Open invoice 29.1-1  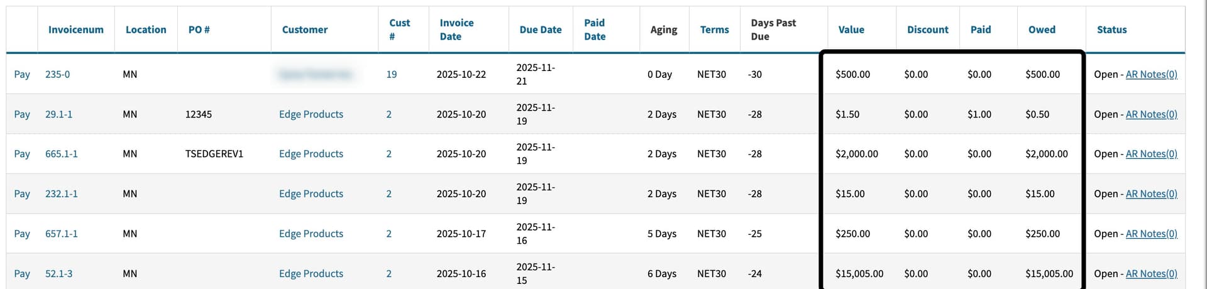click(x=58, y=114)
